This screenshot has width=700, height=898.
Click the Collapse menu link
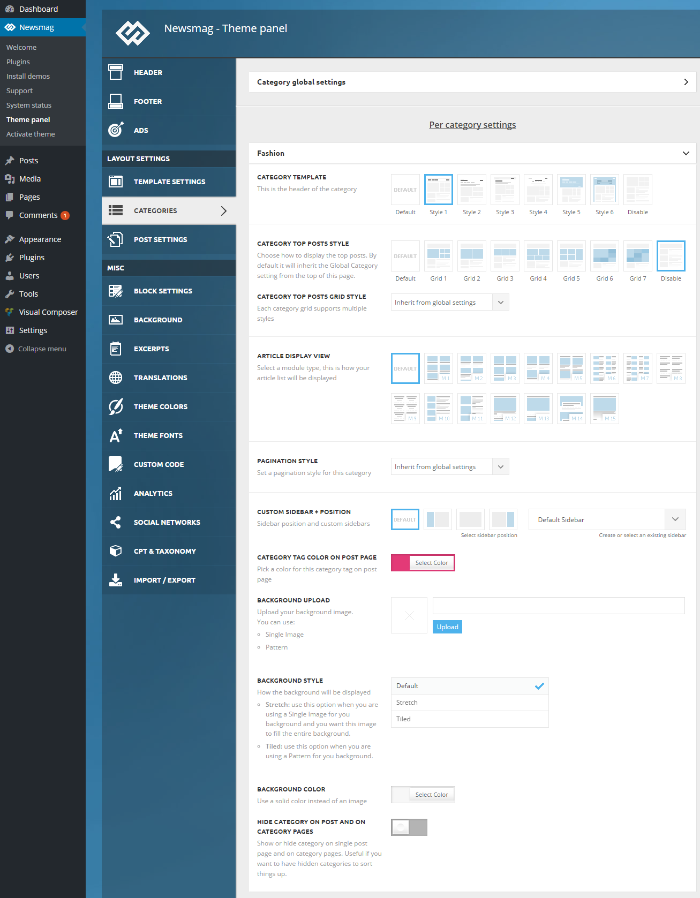click(x=42, y=349)
